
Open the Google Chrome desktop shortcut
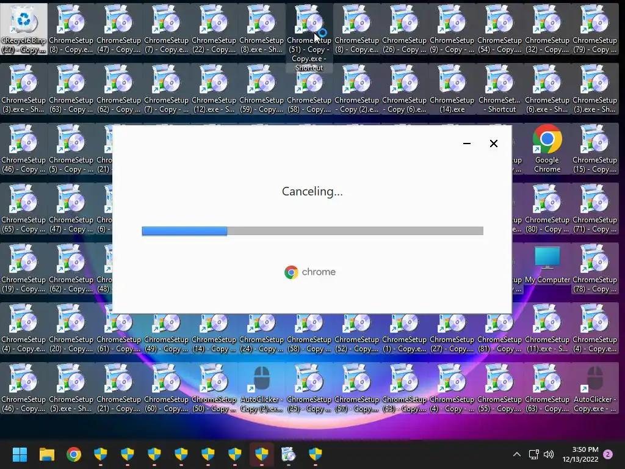(x=547, y=148)
